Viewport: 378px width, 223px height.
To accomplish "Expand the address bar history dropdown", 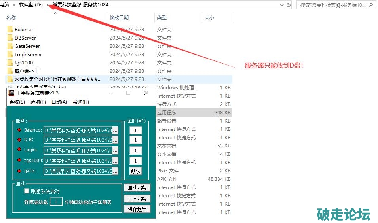I will pos(281,5).
